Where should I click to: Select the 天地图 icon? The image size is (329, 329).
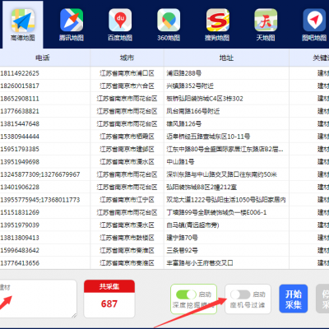coord(266,20)
